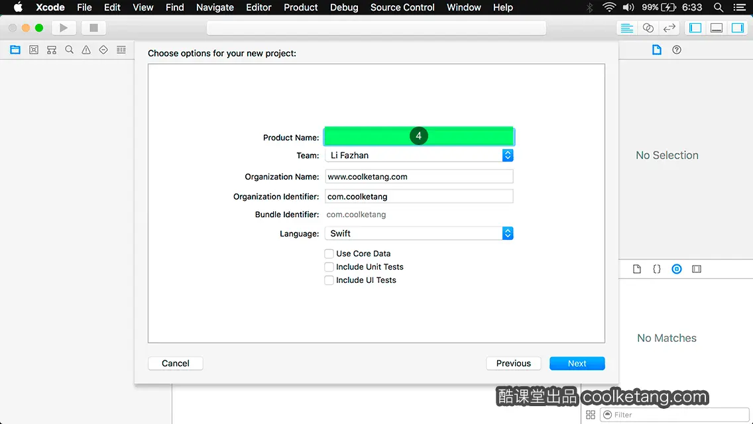Open the Team dropdown Li Fazhan

(x=419, y=155)
